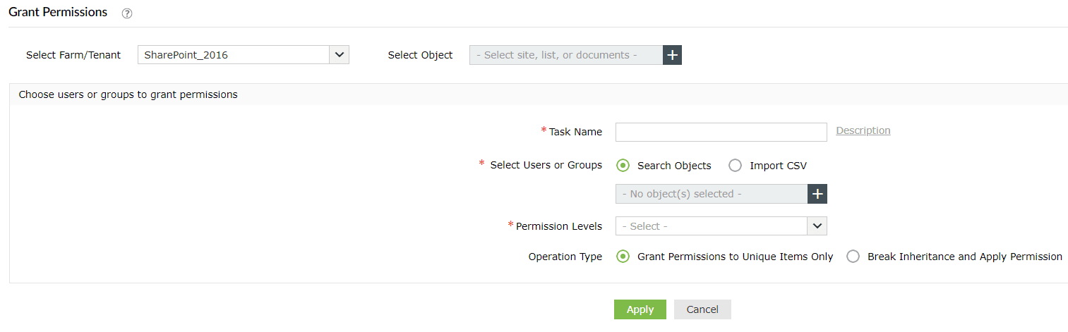Click the help icon beside Grant Permissions
1068x332 pixels.
click(x=127, y=13)
